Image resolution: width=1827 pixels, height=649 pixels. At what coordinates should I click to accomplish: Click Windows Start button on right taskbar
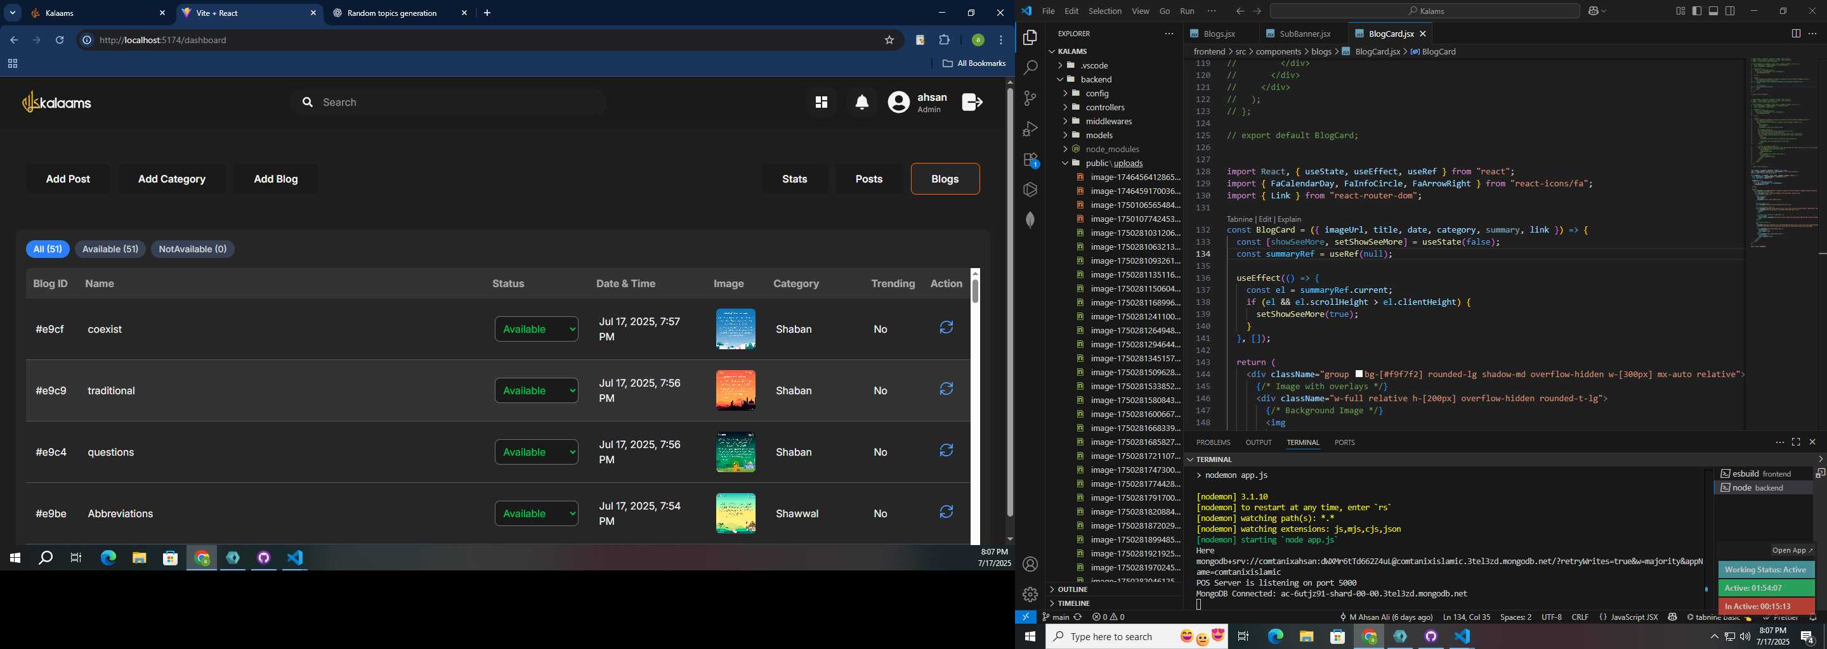[x=1030, y=636]
